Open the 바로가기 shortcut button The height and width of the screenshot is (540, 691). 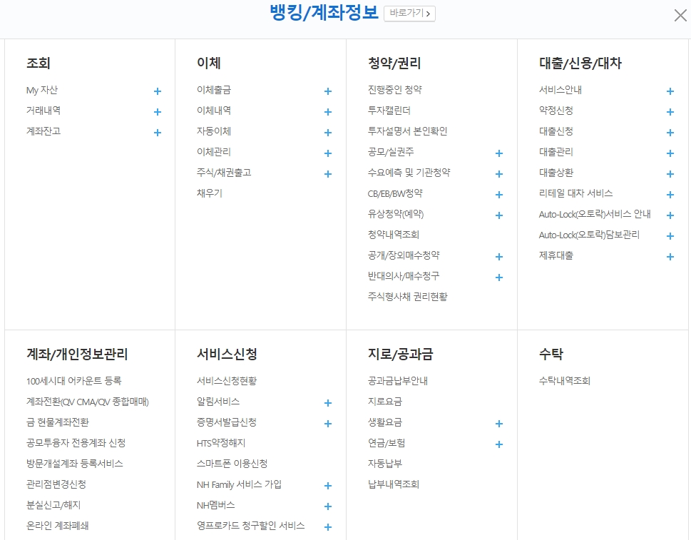408,13
